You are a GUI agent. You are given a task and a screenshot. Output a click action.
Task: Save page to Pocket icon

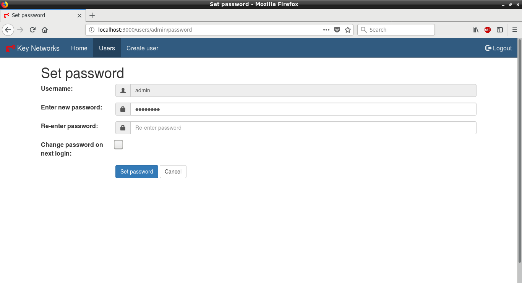(337, 30)
